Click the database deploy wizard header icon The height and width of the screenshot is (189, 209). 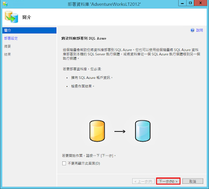(11, 17)
